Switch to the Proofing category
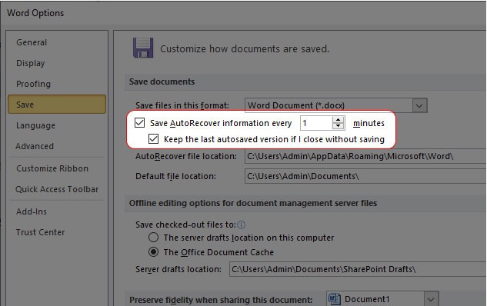This screenshot has height=306, width=487. coord(33,84)
